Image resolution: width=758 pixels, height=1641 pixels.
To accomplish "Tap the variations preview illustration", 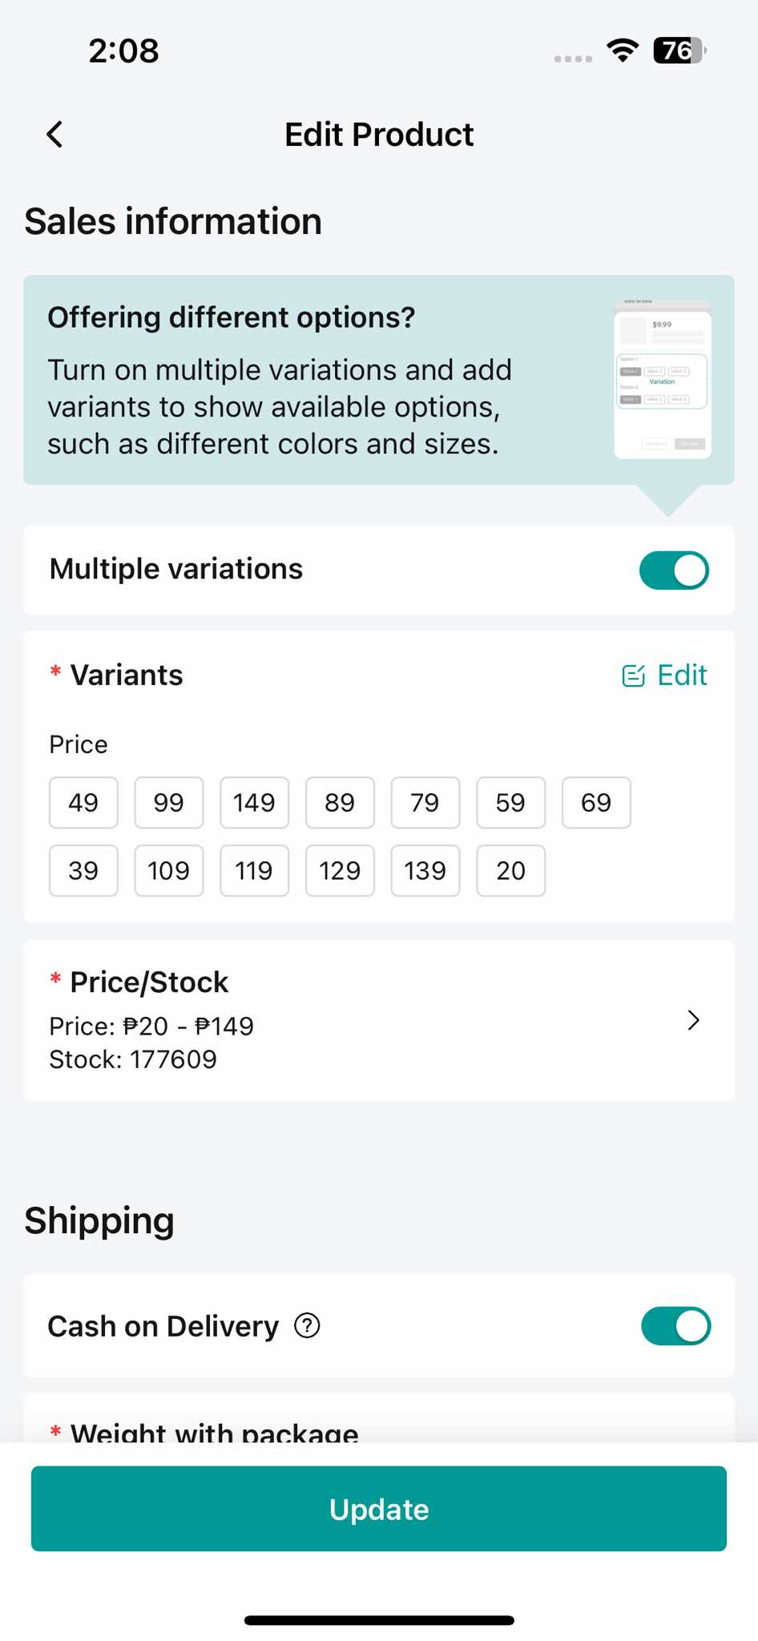I will 662,380.
